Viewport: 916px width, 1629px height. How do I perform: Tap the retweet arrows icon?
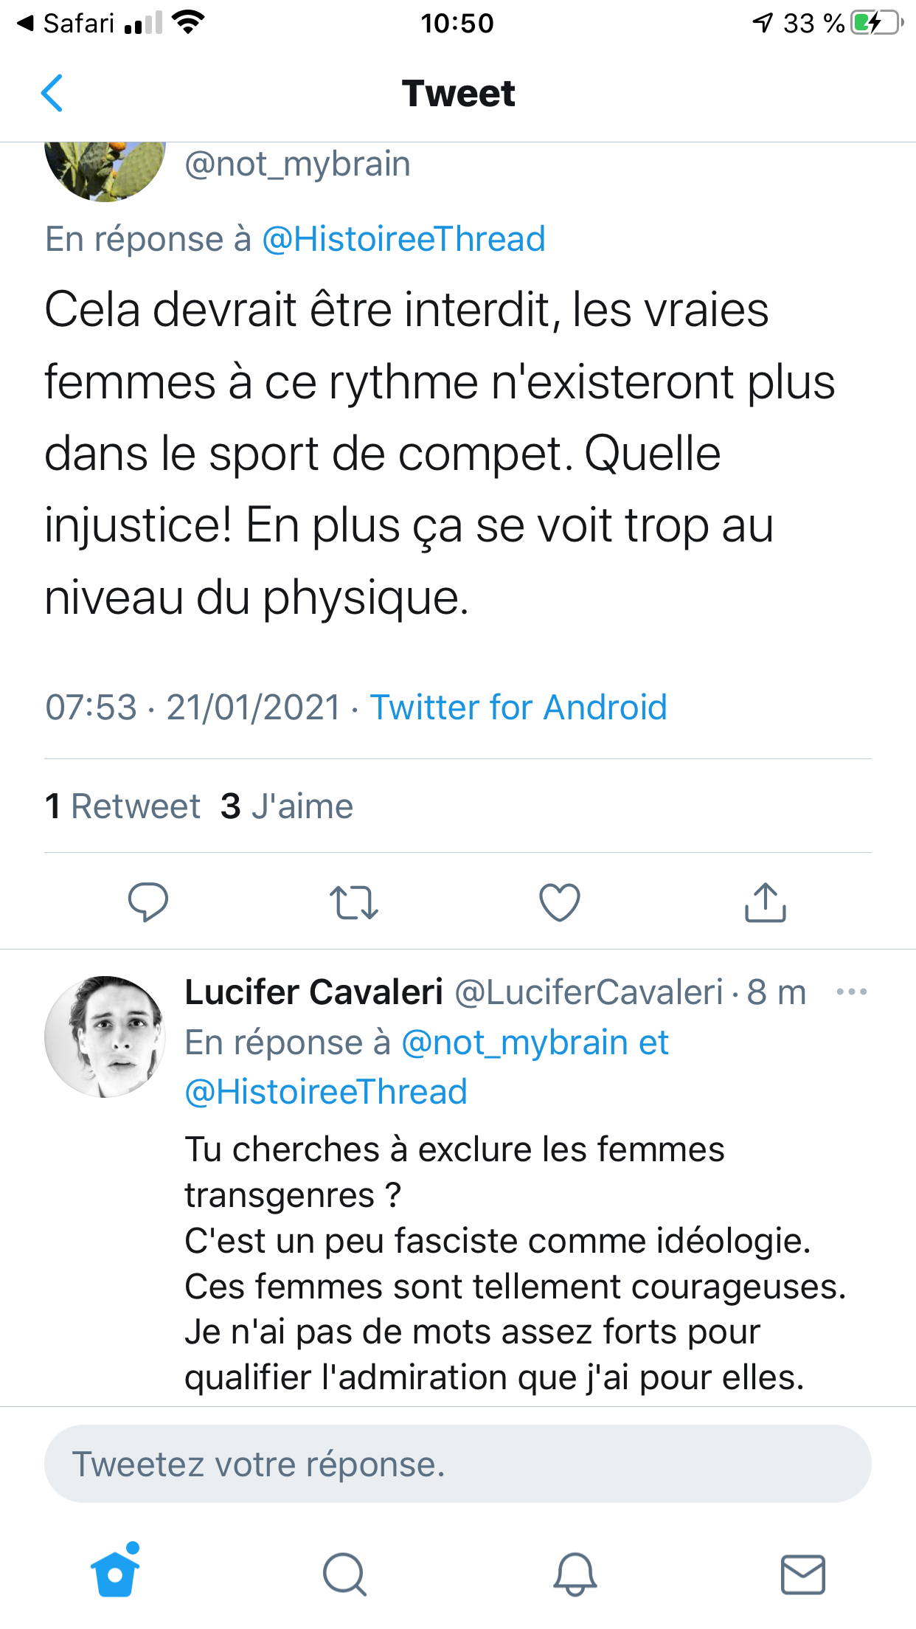point(354,902)
